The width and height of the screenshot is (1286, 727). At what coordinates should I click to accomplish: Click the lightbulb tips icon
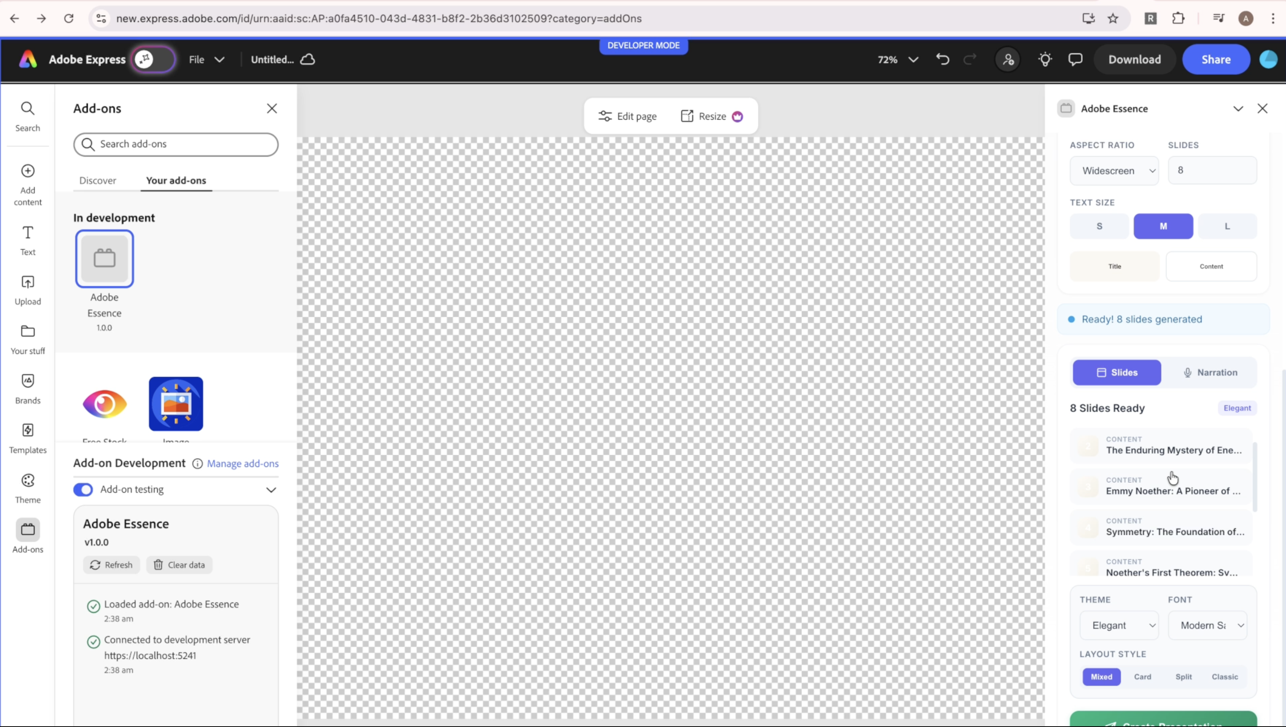click(1045, 59)
